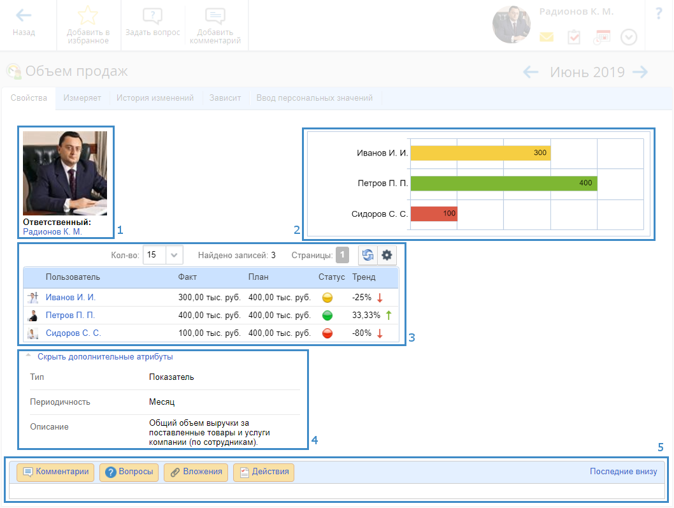This screenshot has height=508, width=674.
Task: Collapse additional attributes section
Action: pos(105,357)
